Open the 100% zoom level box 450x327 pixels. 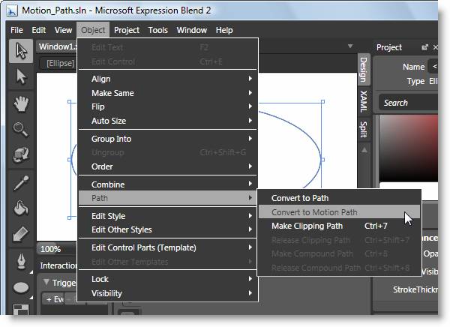57,249
